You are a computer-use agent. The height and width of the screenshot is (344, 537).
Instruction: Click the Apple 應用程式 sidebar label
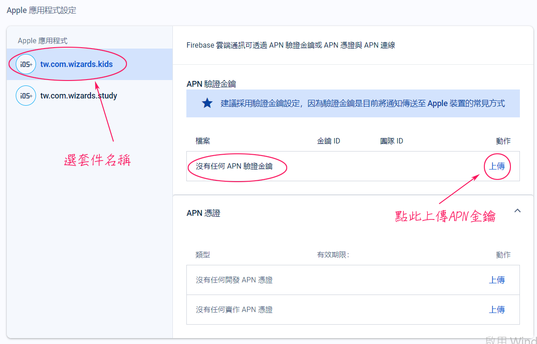pos(42,41)
